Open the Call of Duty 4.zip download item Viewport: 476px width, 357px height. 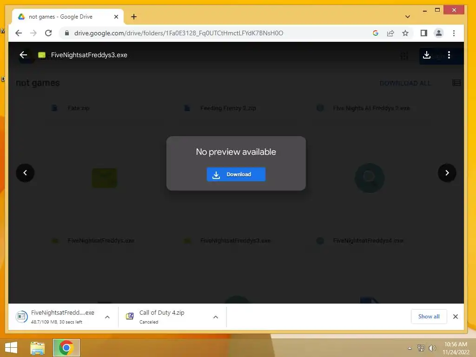pyautogui.click(x=162, y=317)
